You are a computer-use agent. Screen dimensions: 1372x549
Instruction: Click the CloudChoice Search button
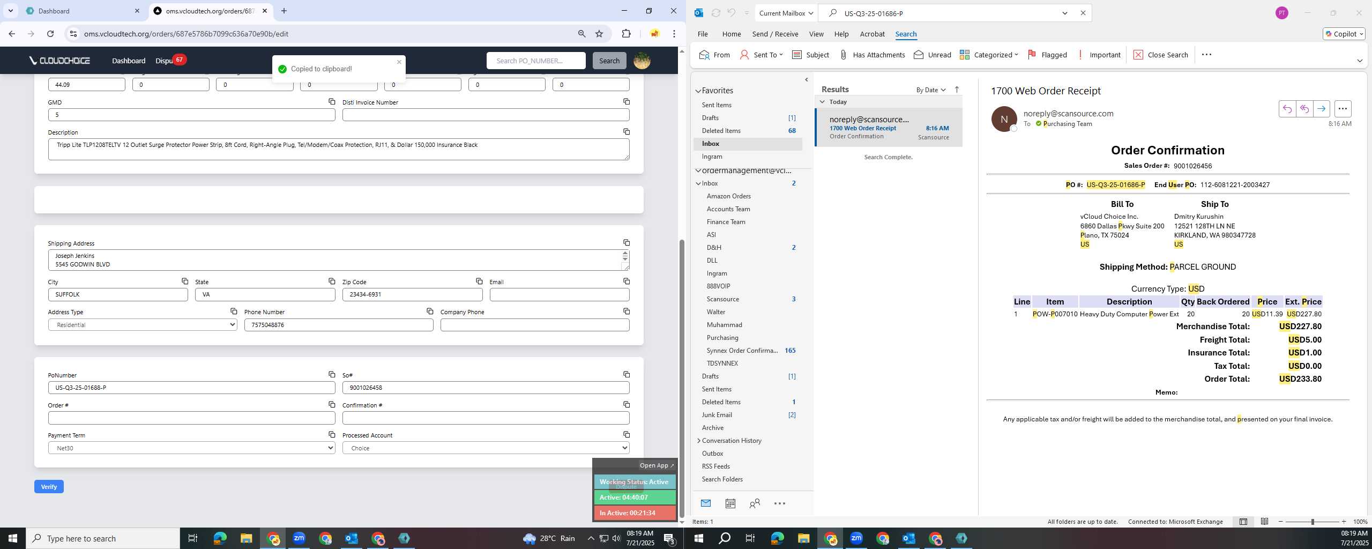tap(609, 61)
